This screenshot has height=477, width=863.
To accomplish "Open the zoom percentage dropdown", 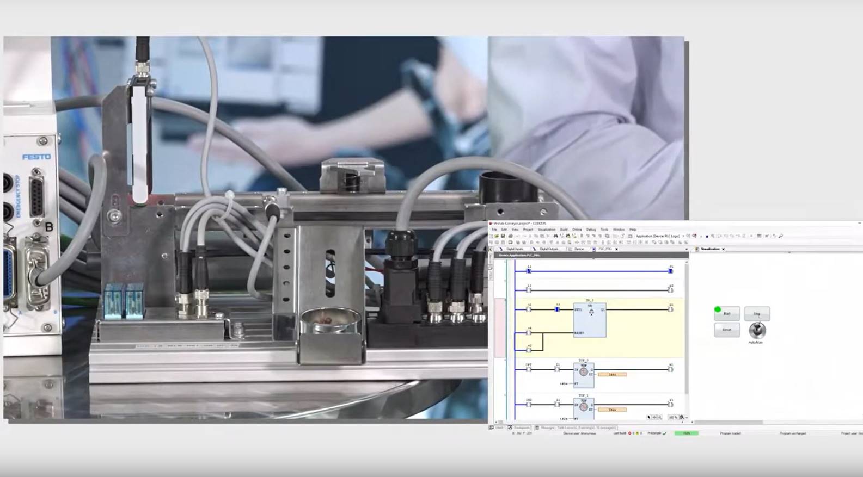I will 687,418.
